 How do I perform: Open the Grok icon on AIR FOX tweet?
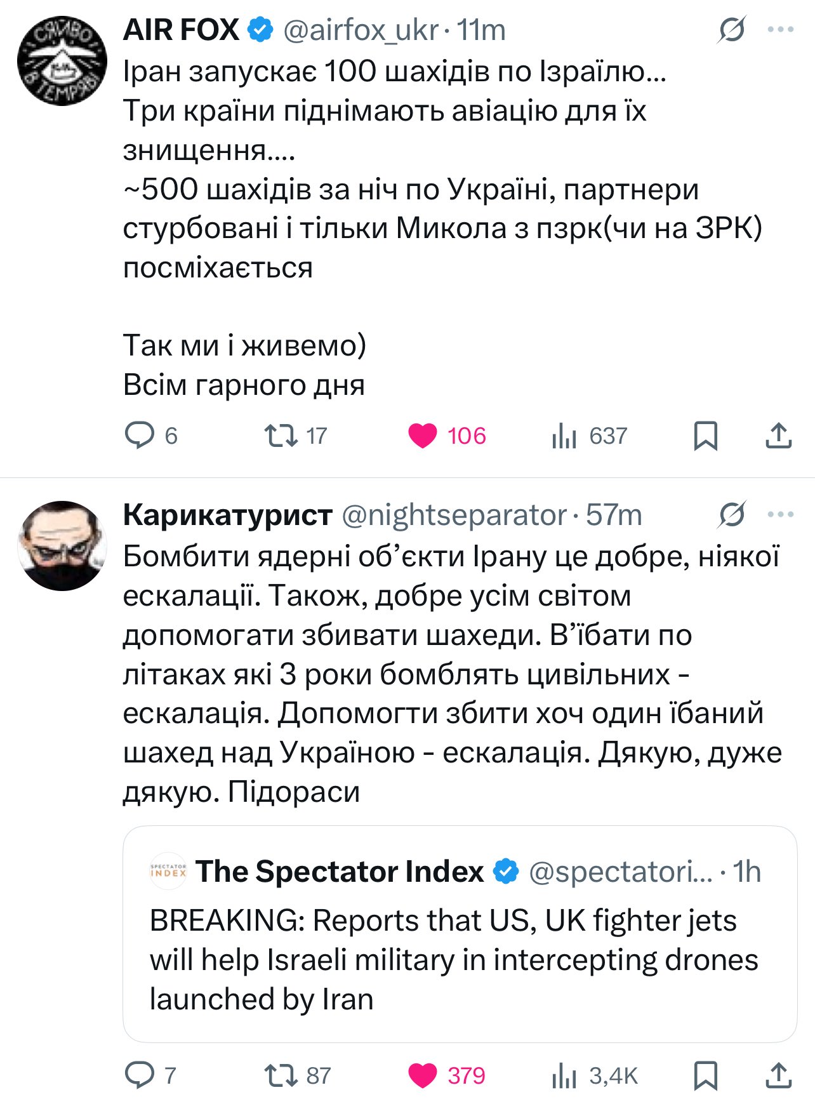732,30
